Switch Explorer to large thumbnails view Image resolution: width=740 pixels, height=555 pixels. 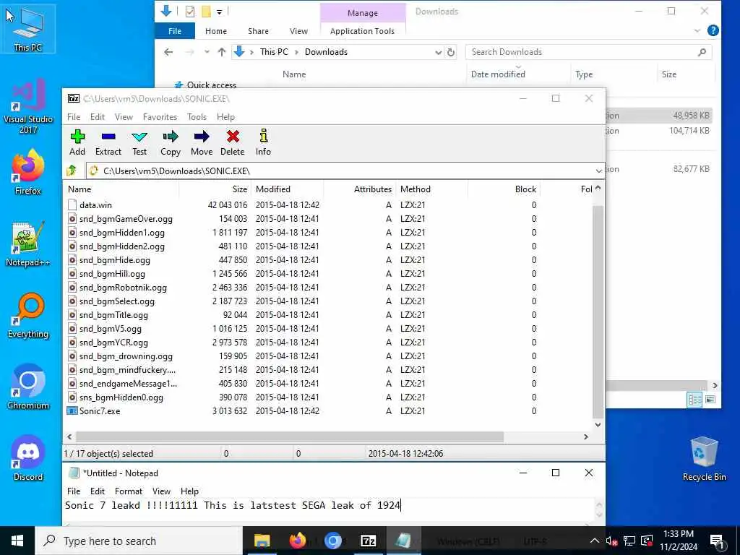(x=710, y=400)
